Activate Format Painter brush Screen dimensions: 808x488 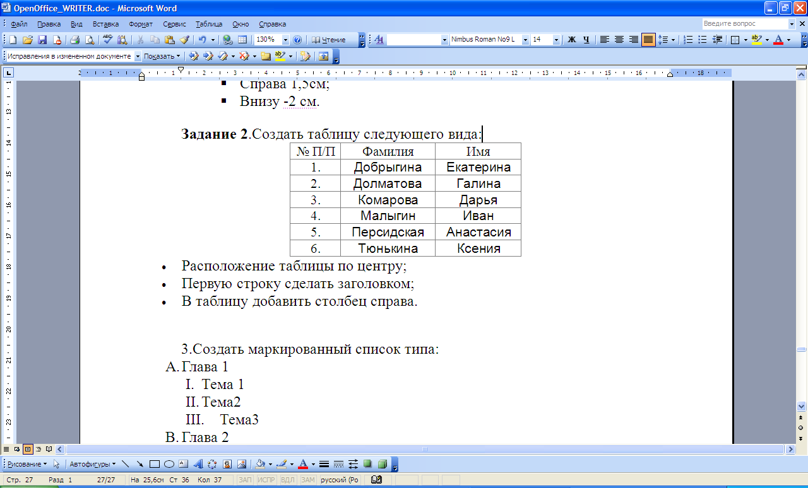tap(184, 40)
